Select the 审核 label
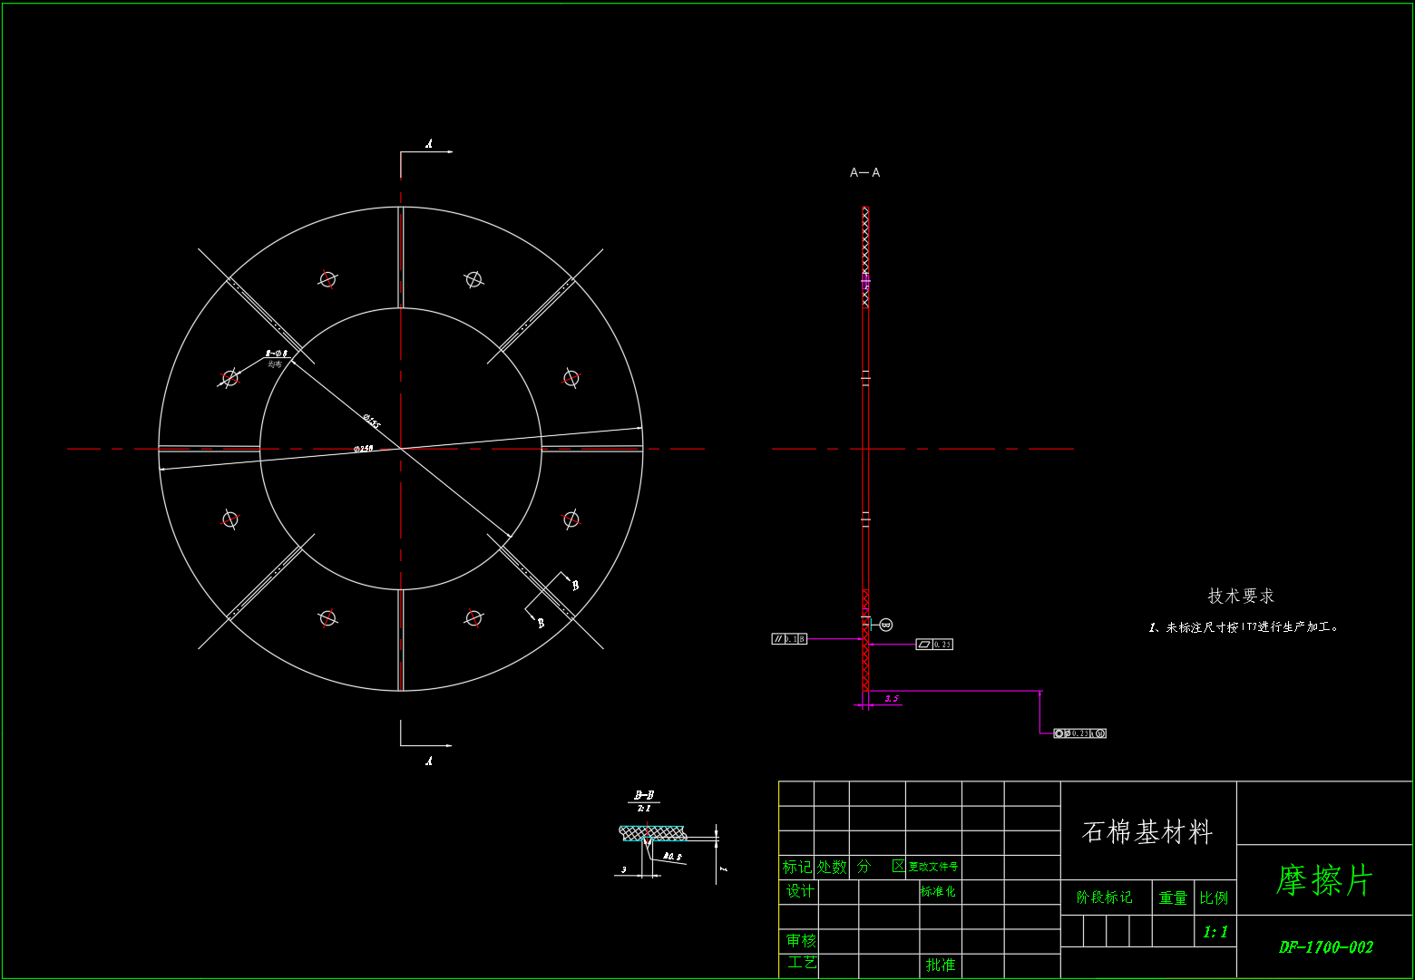1415x980 pixels. coord(801,940)
